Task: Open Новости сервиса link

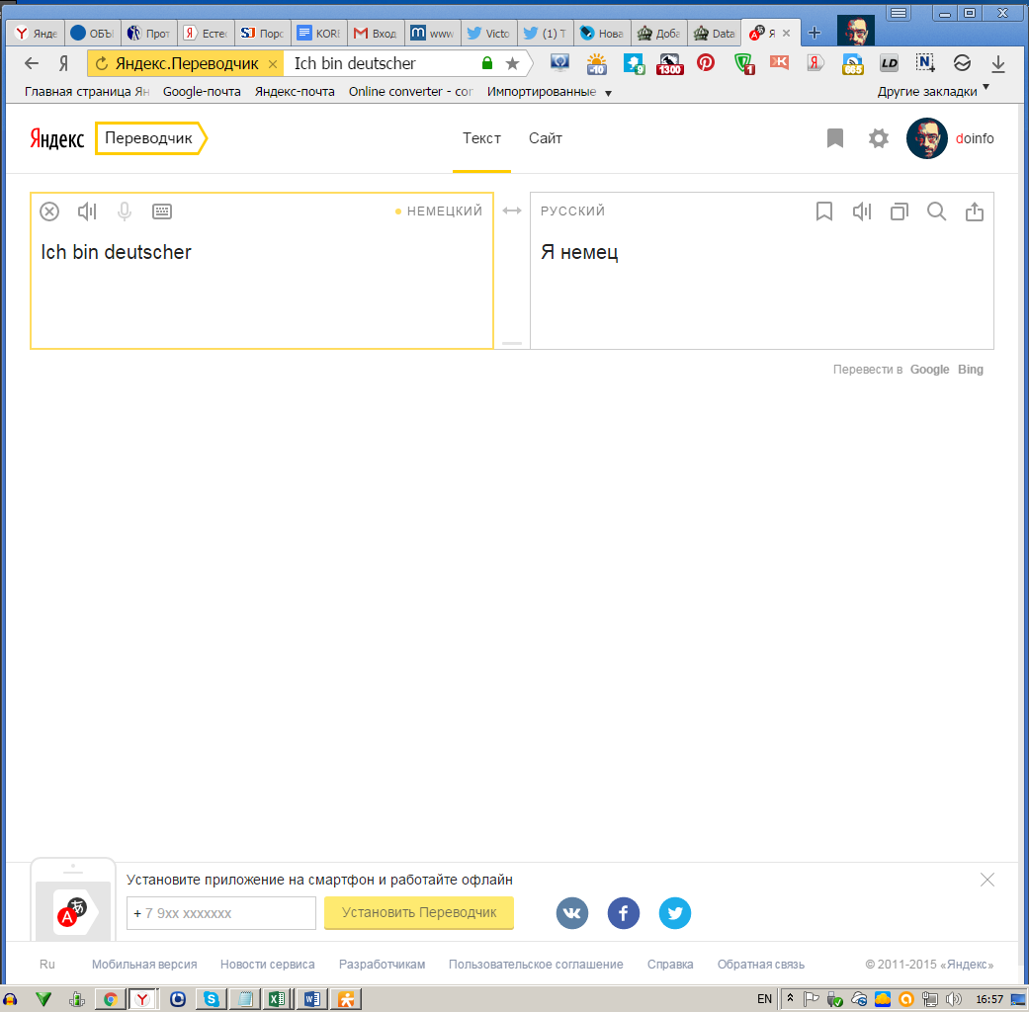Action: [267, 965]
